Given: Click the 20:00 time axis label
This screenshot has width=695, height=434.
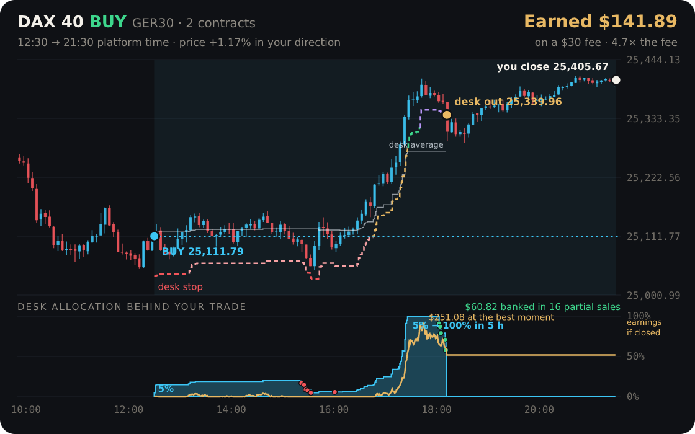Looking at the screenshot, I should click(x=539, y=410).
